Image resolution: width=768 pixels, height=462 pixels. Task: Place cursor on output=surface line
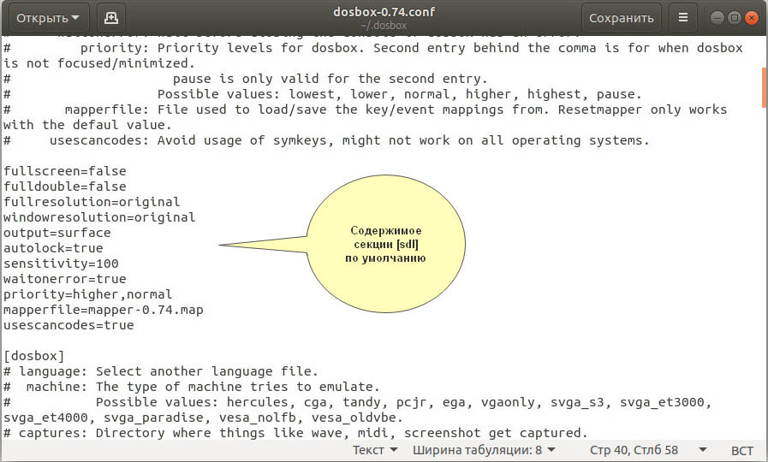pos(57,233)
